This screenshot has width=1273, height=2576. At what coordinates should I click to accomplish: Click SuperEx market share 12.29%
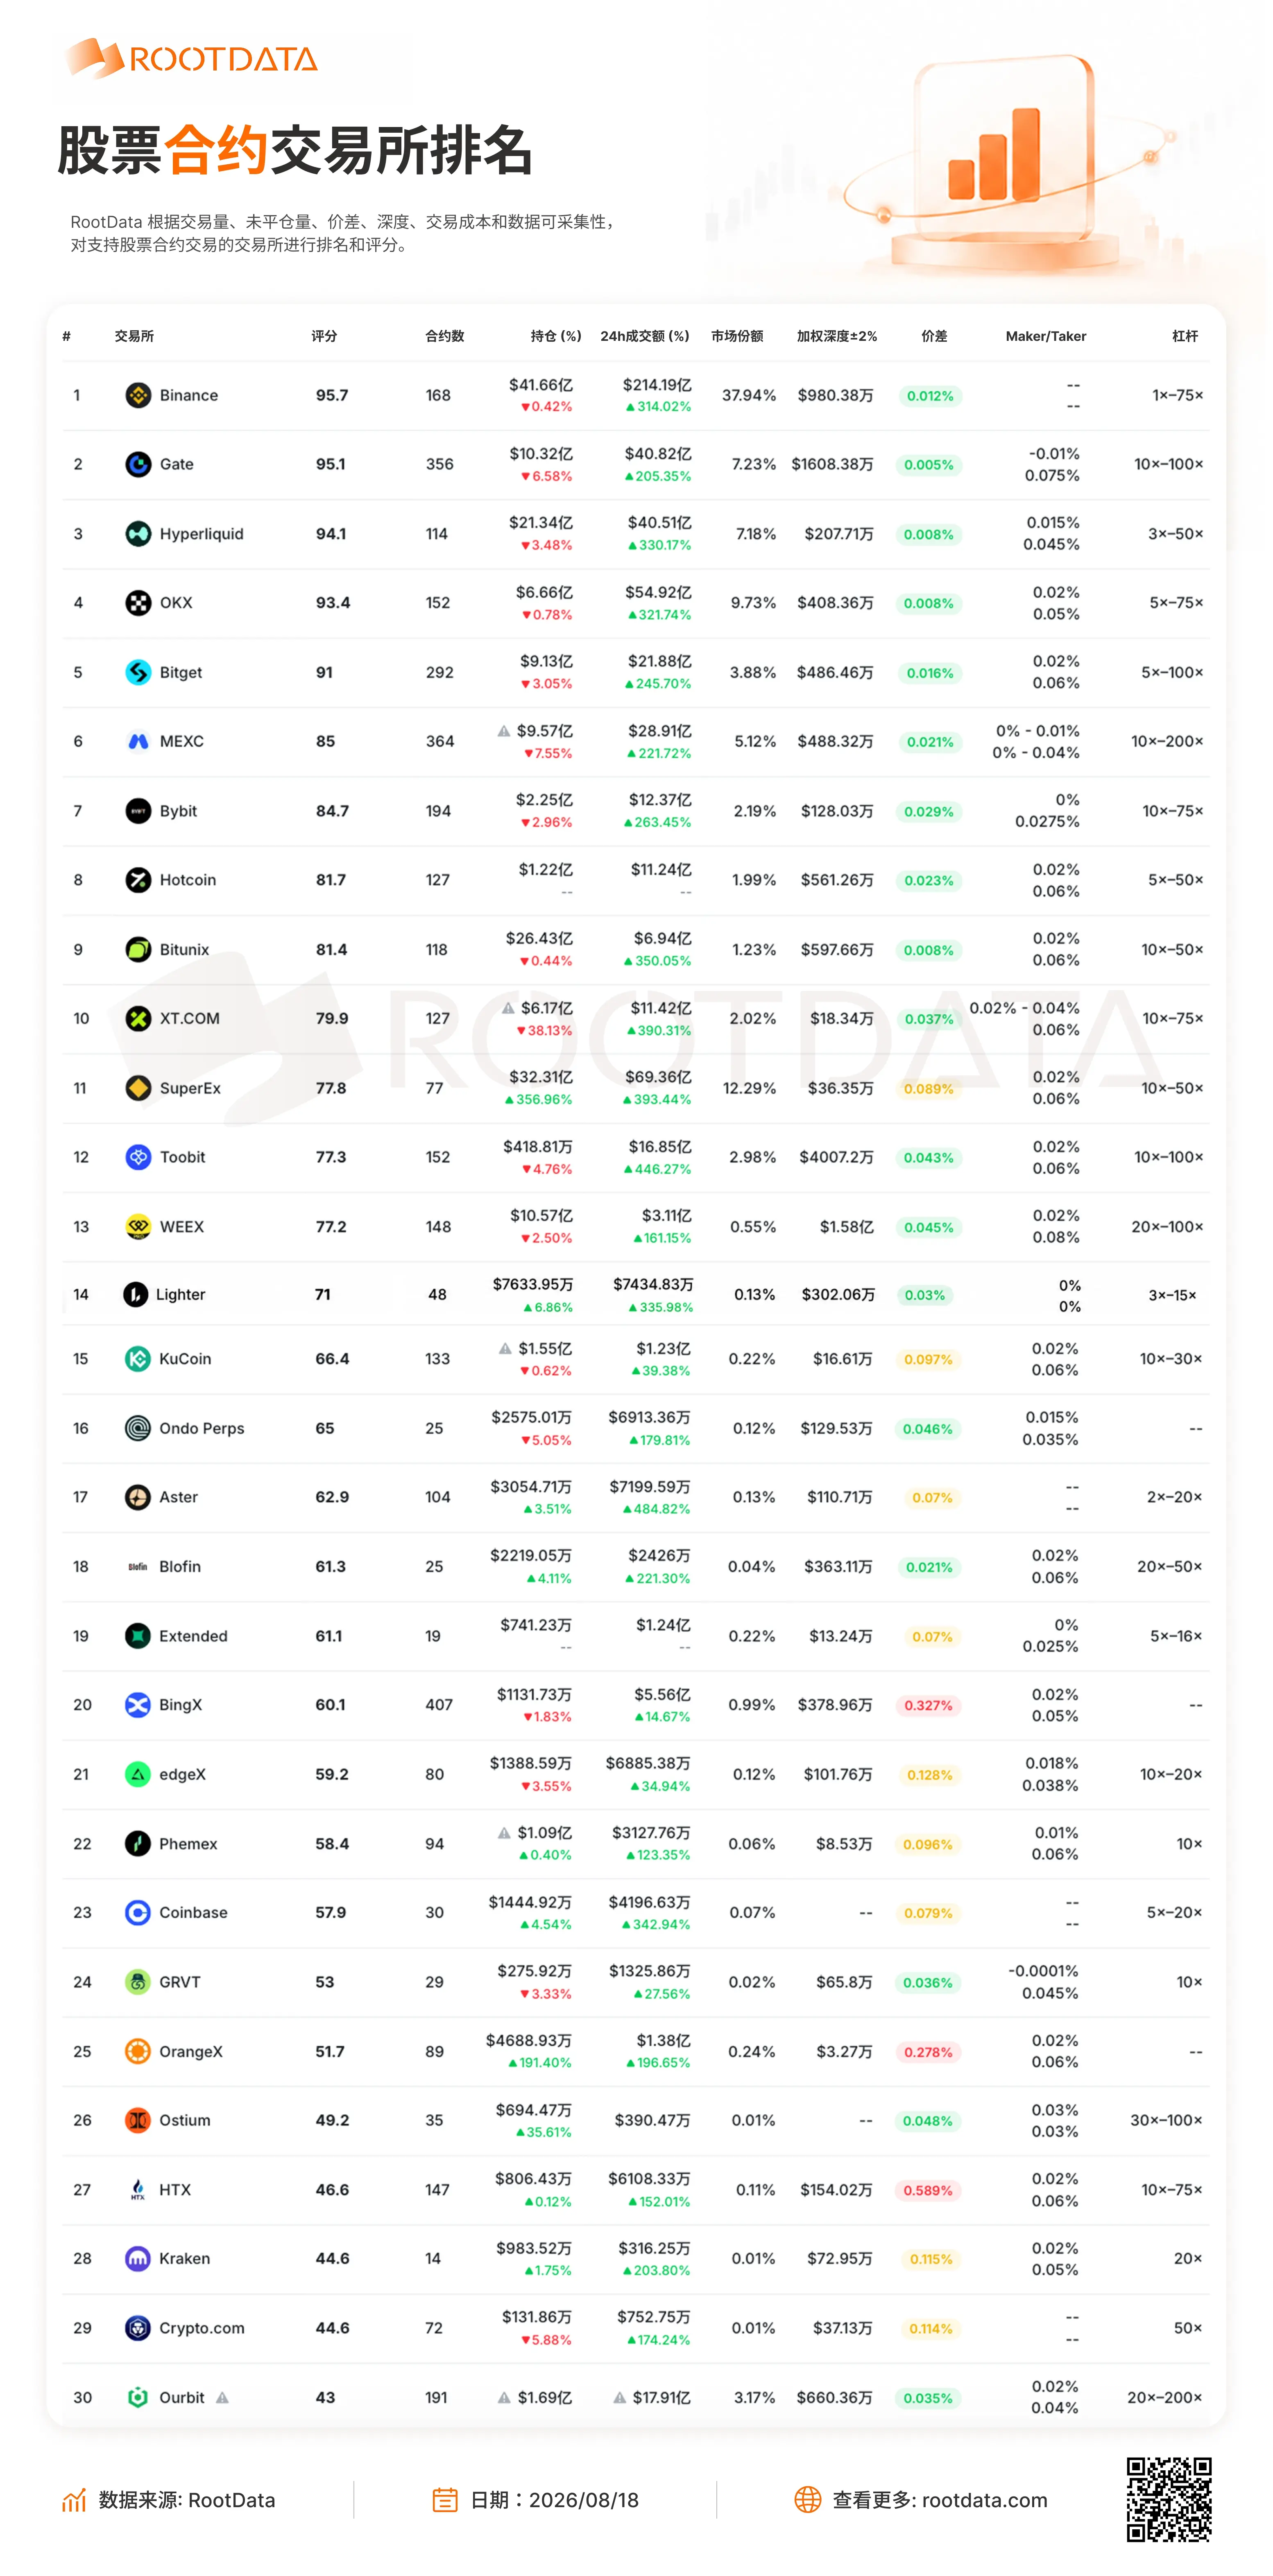coord(750,1088)
